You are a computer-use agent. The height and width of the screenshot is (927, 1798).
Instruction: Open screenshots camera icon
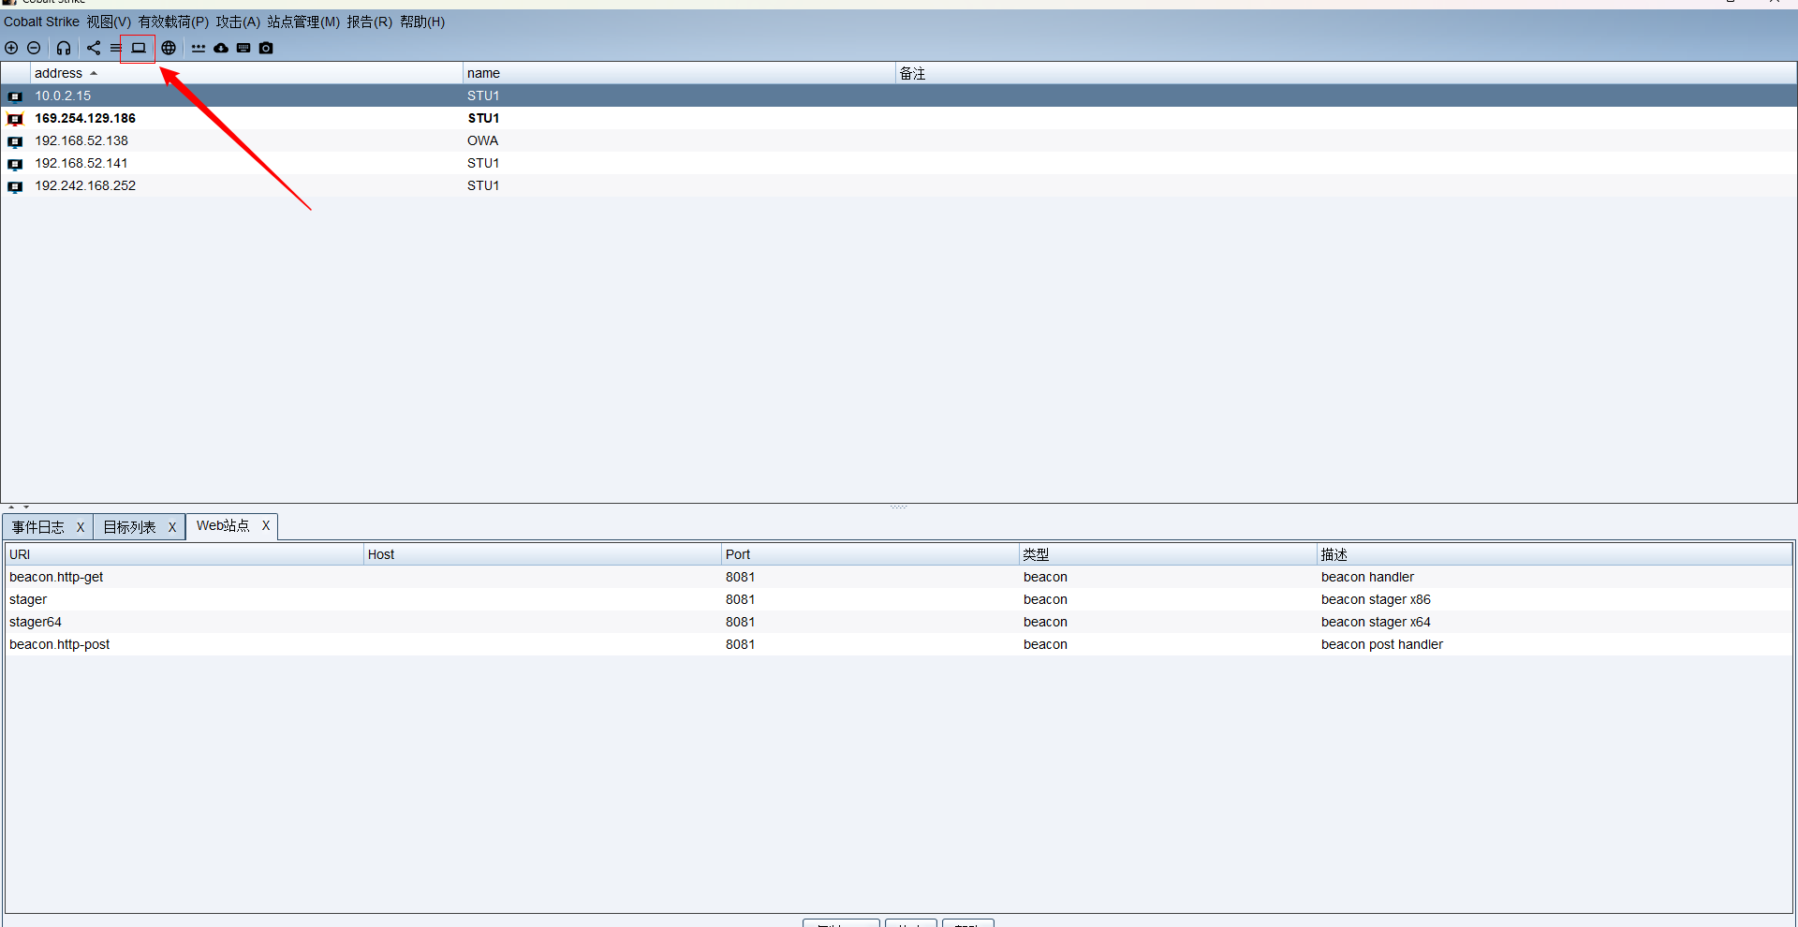[x=266, y=48]
